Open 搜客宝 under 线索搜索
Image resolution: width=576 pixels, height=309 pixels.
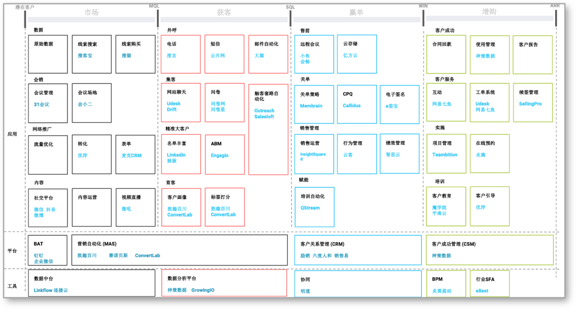85,56
